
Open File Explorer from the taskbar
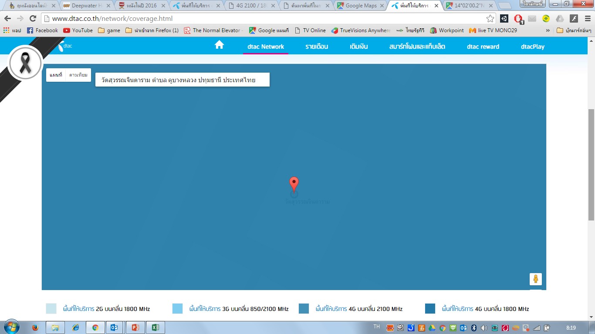pyautogui.click(x=55, y=327)
